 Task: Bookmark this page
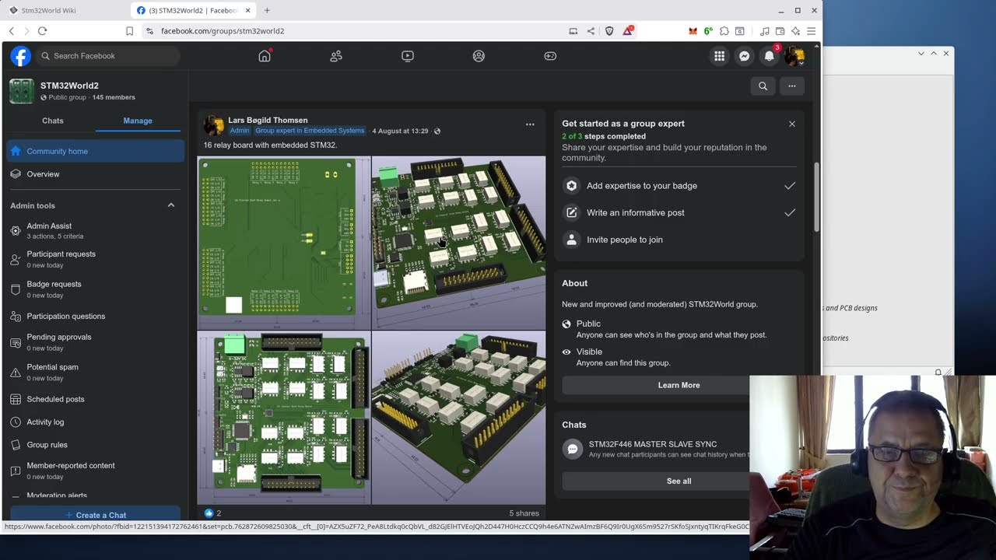(x=129, y=31)
